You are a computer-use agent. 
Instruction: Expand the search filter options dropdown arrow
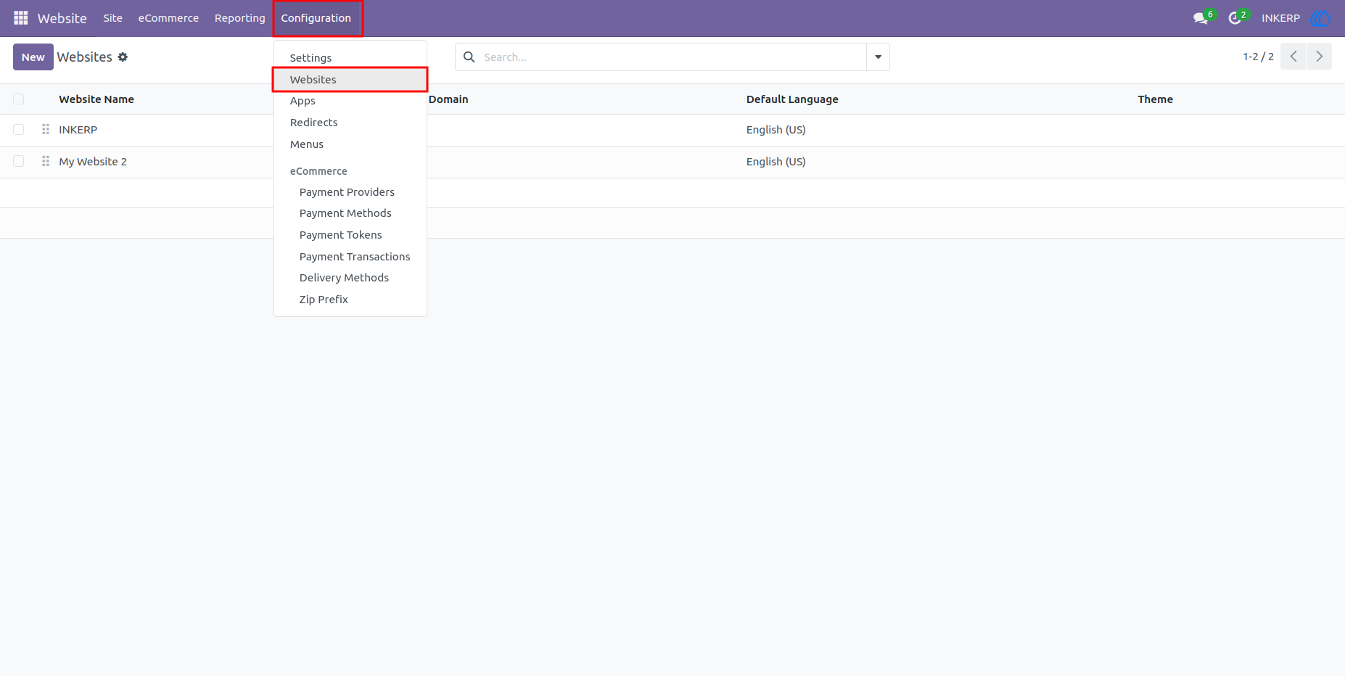coord(878,57)
